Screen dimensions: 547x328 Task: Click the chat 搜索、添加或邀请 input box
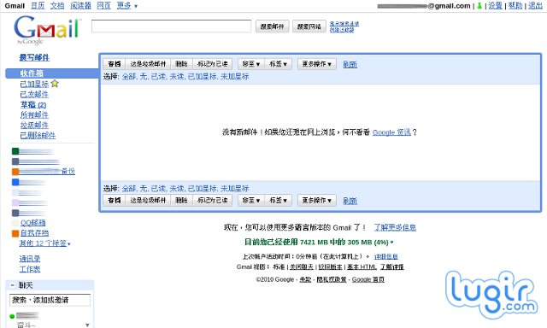pyautogui.click(x=50, y=300)
